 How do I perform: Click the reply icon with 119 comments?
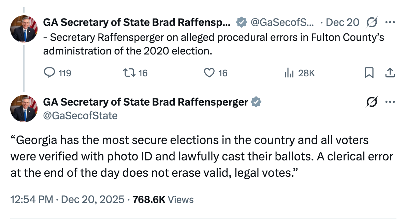tap(50, 73)
